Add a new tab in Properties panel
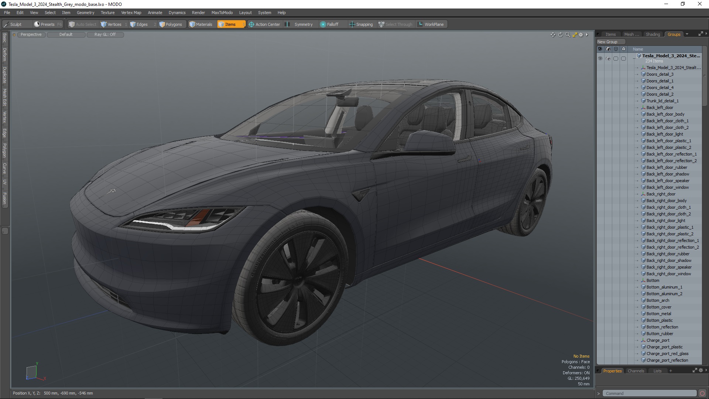 [671, 371]
